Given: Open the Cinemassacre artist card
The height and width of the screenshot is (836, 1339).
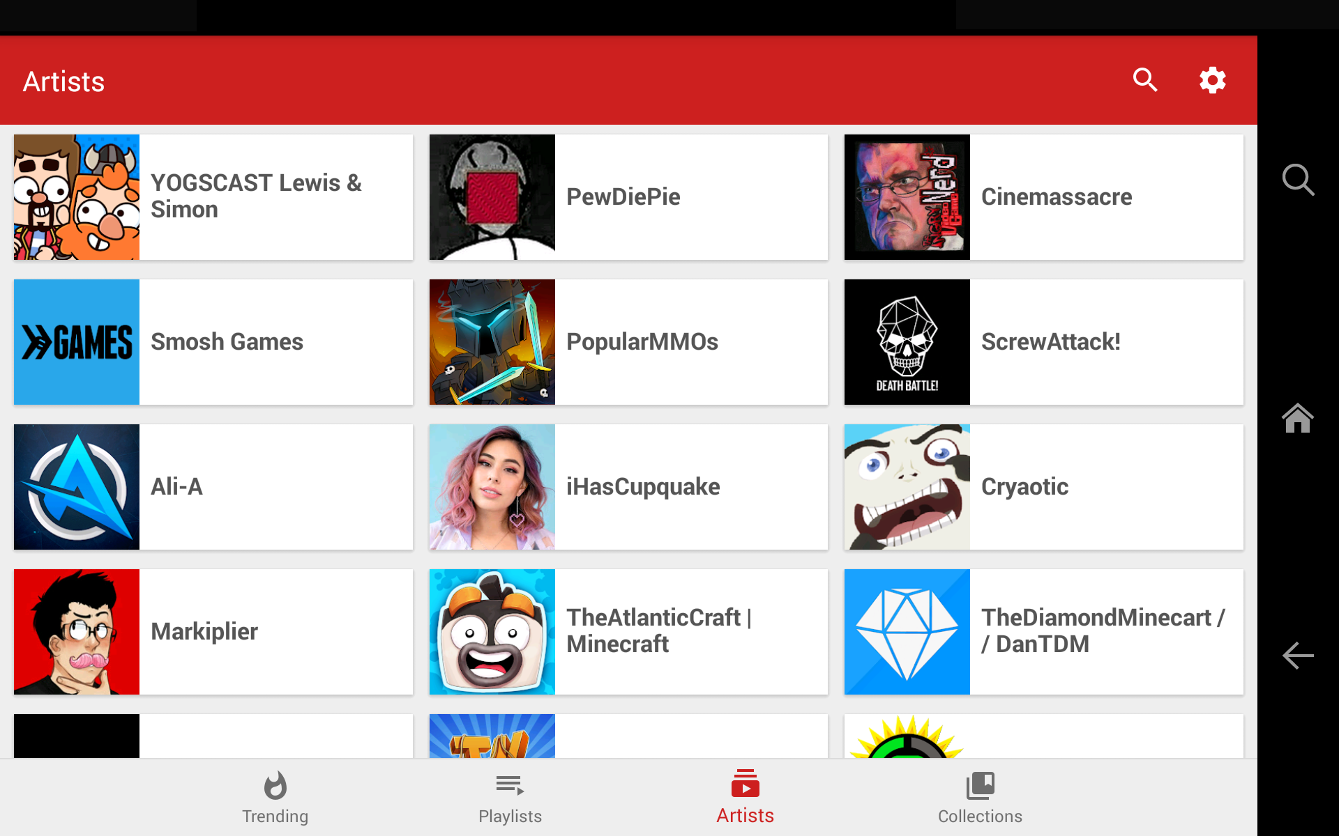Looking at the screenshot, I should [x=1043, y=197].
